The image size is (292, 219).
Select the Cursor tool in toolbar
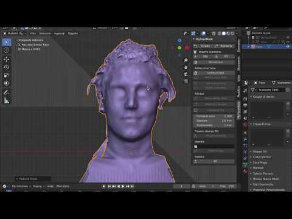coord(7,50)
